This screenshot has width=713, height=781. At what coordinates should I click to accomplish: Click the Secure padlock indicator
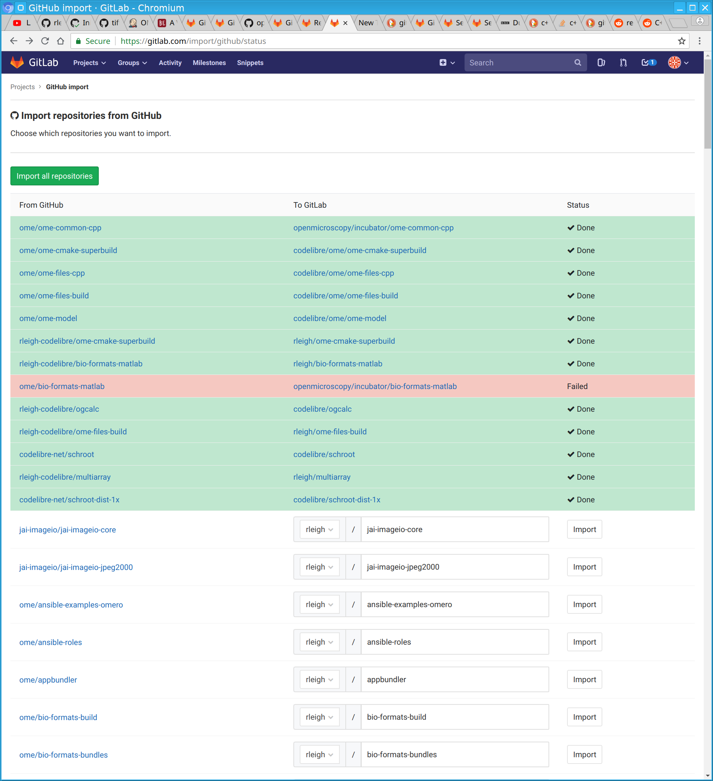(x=93, y=40)
